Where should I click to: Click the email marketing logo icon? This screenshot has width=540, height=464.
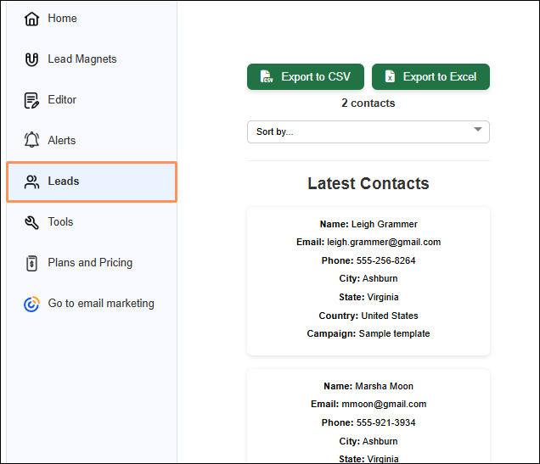(x=31, y=304)
